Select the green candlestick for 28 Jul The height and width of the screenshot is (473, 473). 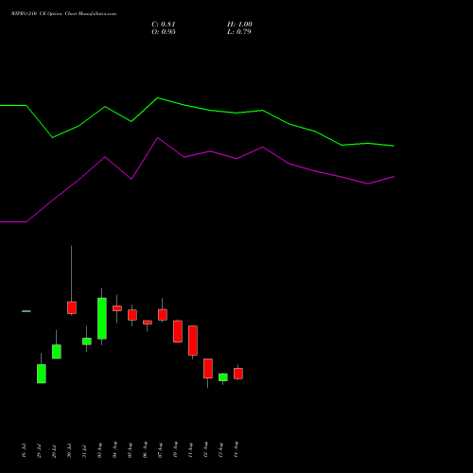[42, 374]
